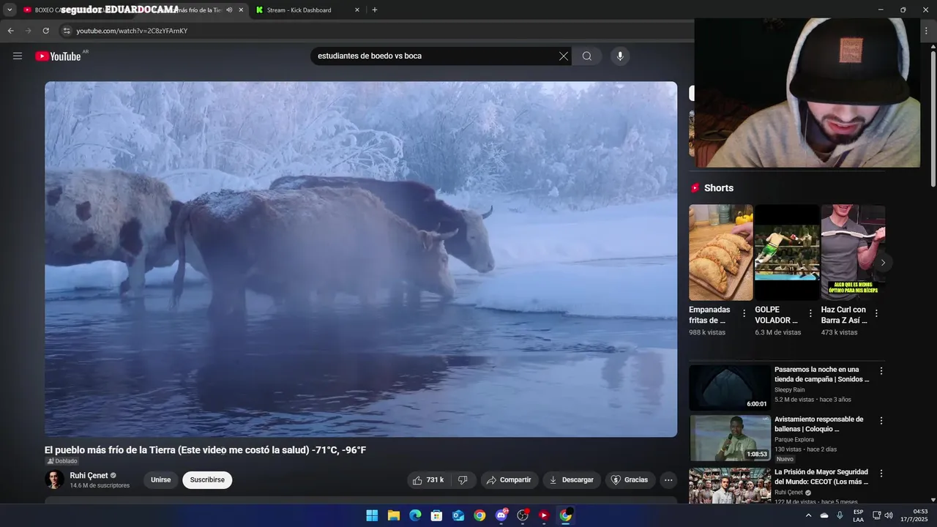The image size is (937, 527).
Task: Open La Prisión de Mayor Seguridad thumbnail
Action: pos(730,485)
